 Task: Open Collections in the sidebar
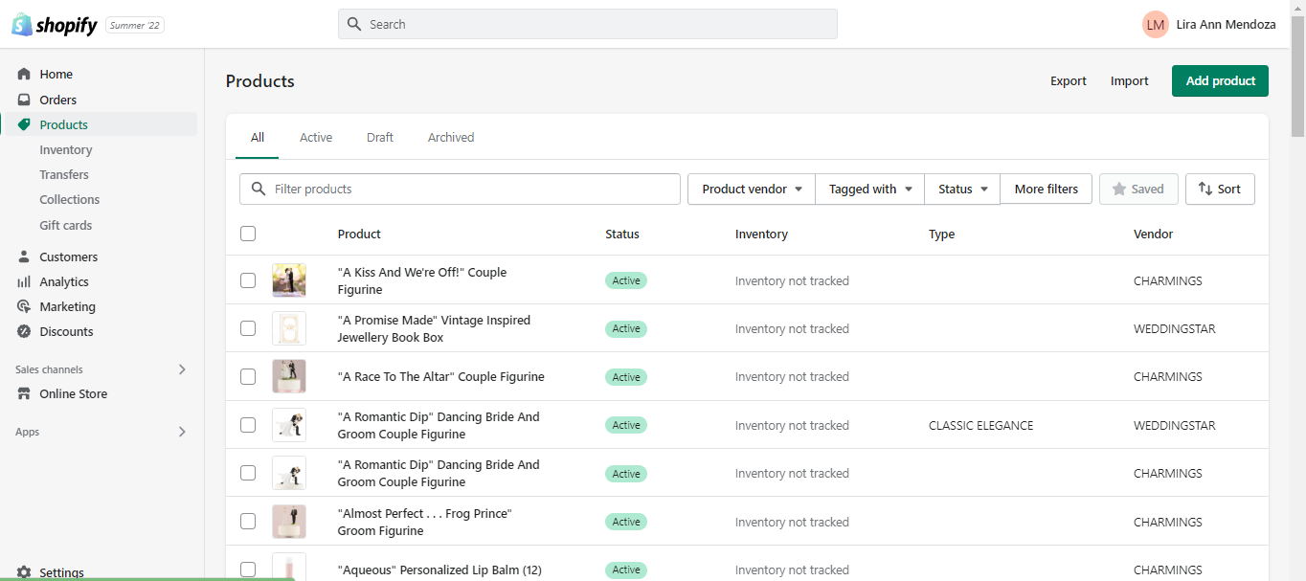(70, 199)
